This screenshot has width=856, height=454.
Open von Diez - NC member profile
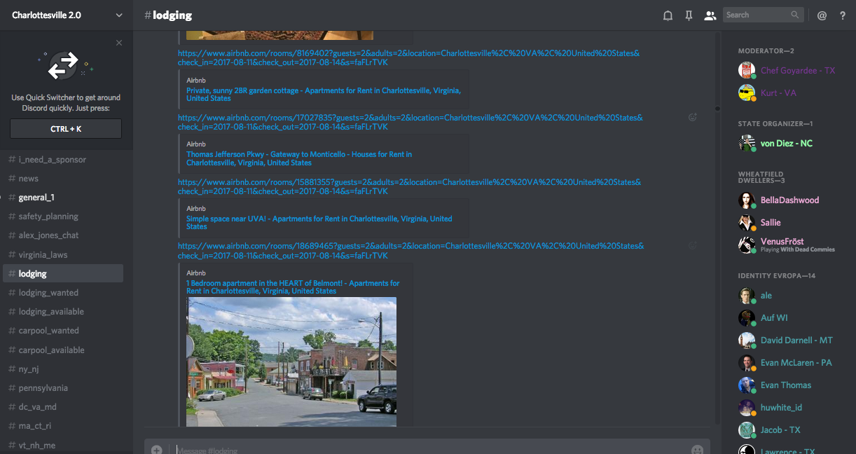tap(786, 144)
